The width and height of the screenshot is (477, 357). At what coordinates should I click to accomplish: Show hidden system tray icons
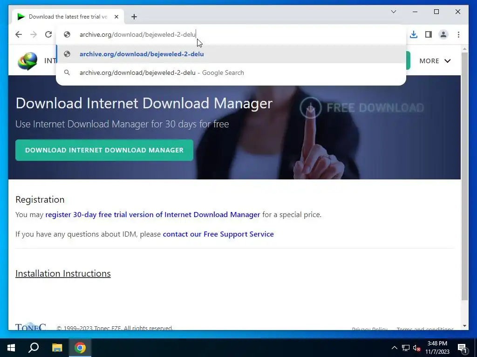(x=394, y=348)
